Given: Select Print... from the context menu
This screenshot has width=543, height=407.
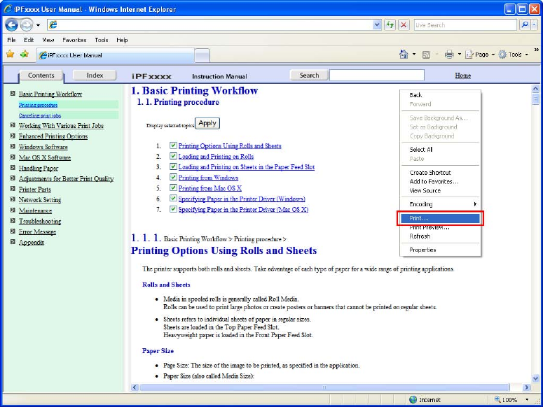Looking at the screenshot, I should point(439,219).
